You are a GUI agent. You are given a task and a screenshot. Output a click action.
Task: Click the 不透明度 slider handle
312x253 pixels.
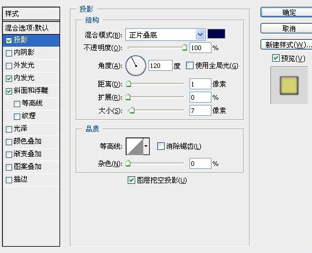[x=184, y=47]
